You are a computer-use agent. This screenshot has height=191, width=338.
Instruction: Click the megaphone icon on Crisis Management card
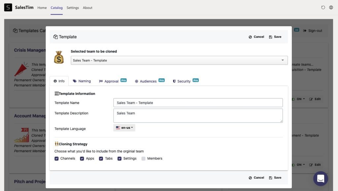pyautogui.click(x=21, y=69)
